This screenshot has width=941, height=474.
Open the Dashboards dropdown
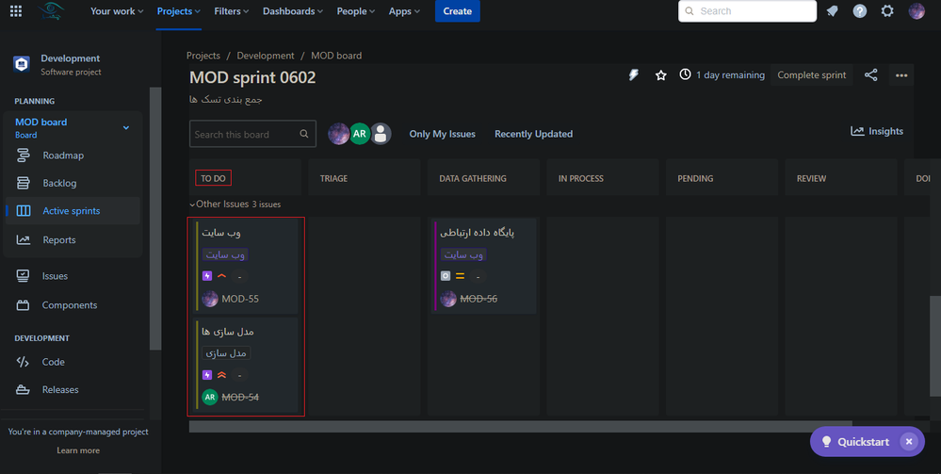point(293,10)
